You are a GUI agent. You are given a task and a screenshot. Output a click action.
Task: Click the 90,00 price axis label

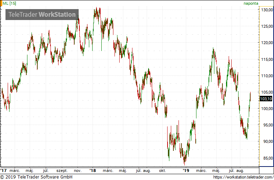pos(268,141)
